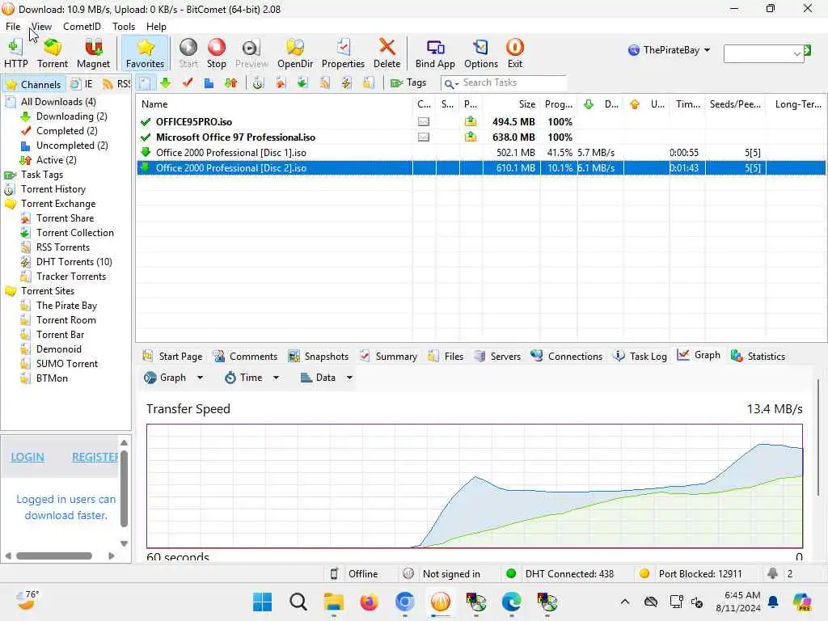This screenshot has width=828, height=621.
Task: Open Firefox from the taskbar
Action: [369, 602]
